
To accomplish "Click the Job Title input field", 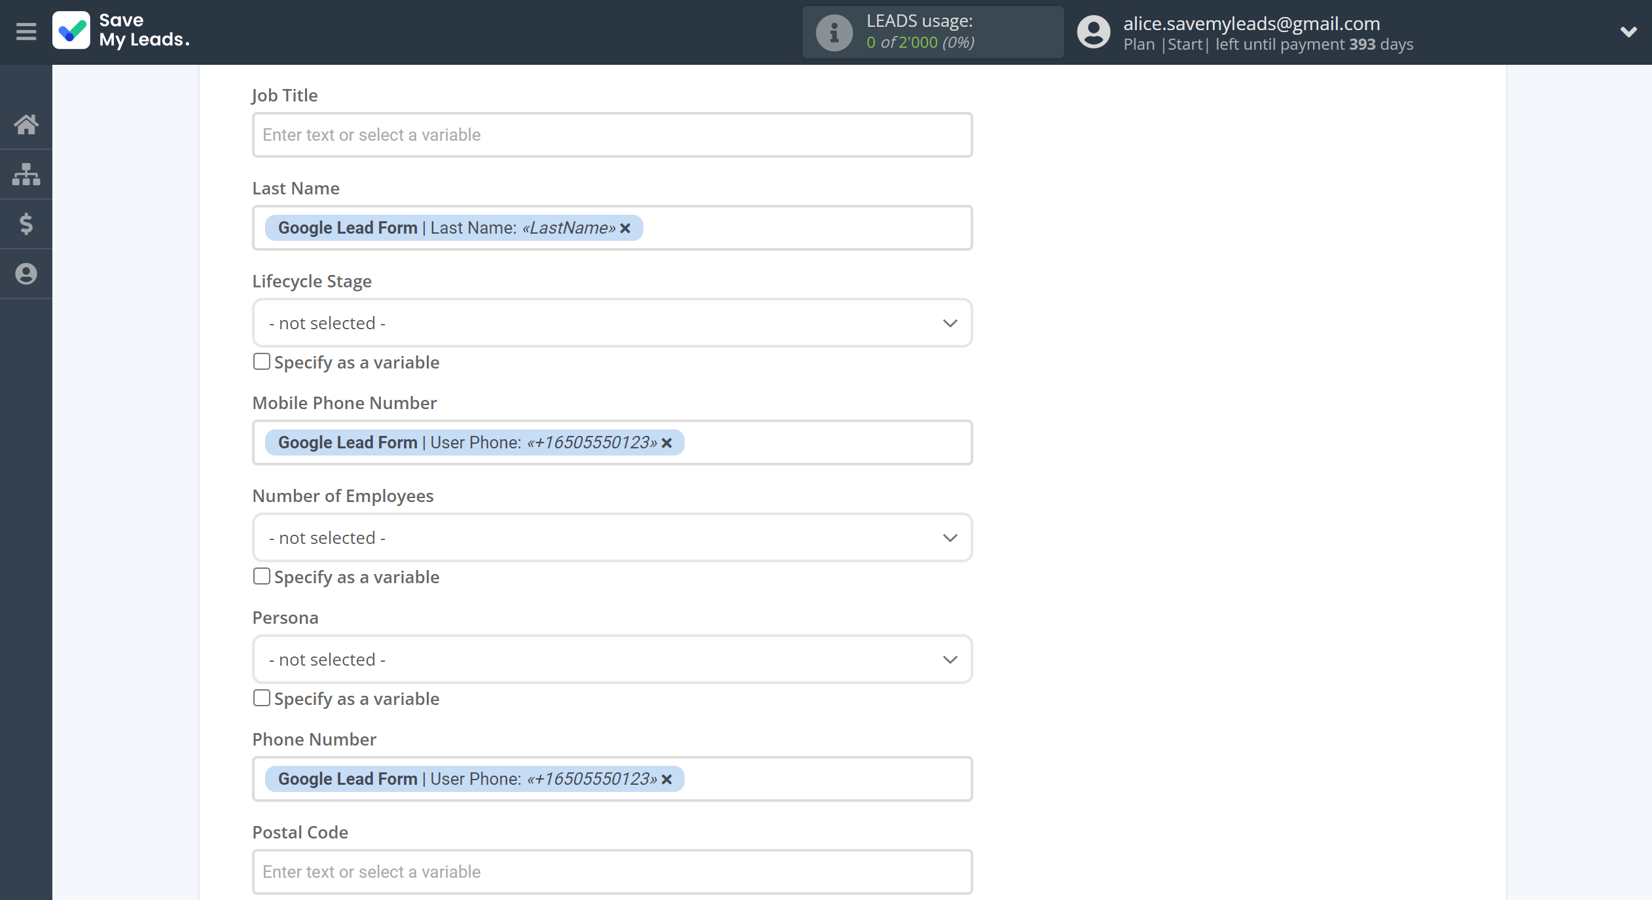I will pyautogui.click(x=611, y=134).
